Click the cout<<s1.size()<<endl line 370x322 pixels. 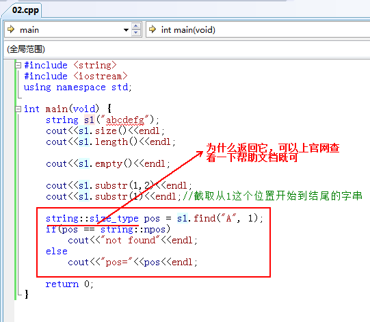pos(105,131)
